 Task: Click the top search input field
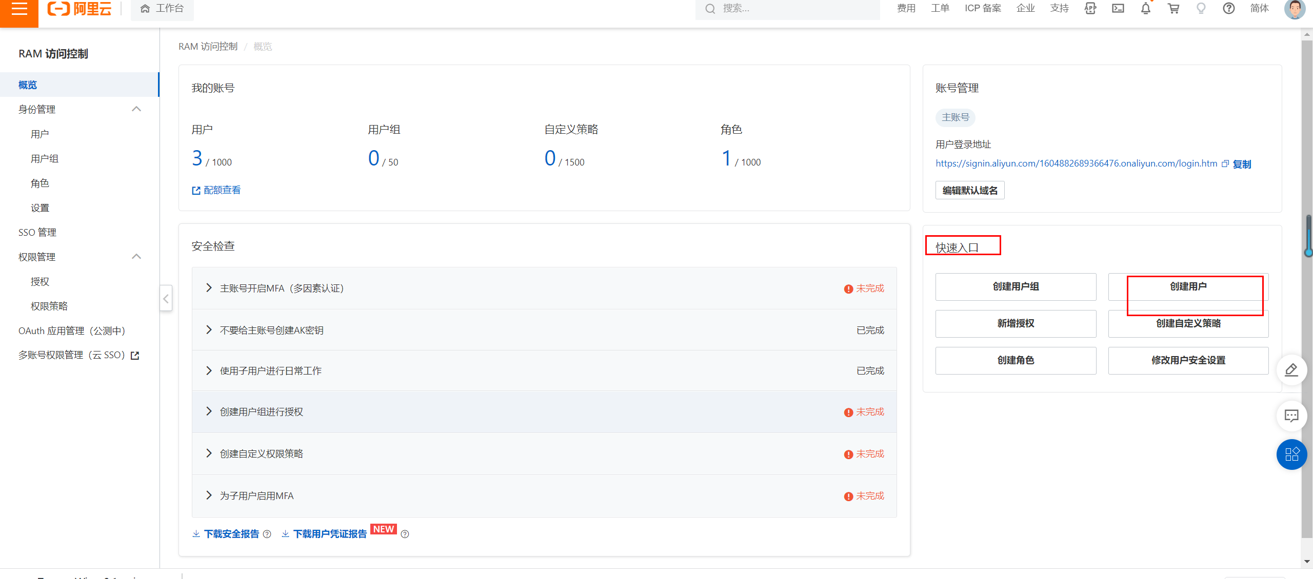tap(788, 9)
